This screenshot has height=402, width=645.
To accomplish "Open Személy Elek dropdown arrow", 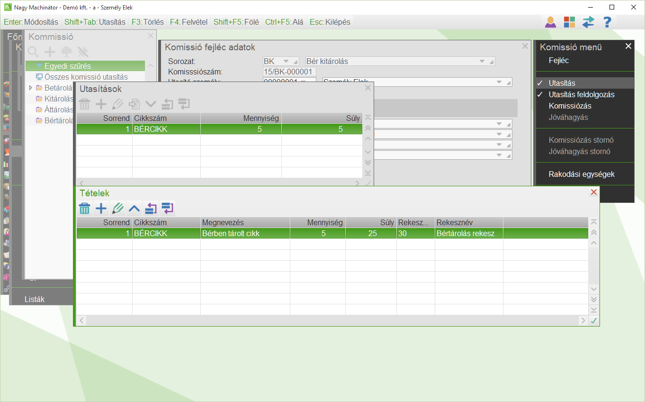I will point(499,82).
